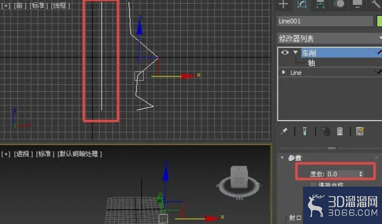Screen dimensions: 382x224
Task: Open perspective viewport [标准] menu
Action: (x=45, y=154)
